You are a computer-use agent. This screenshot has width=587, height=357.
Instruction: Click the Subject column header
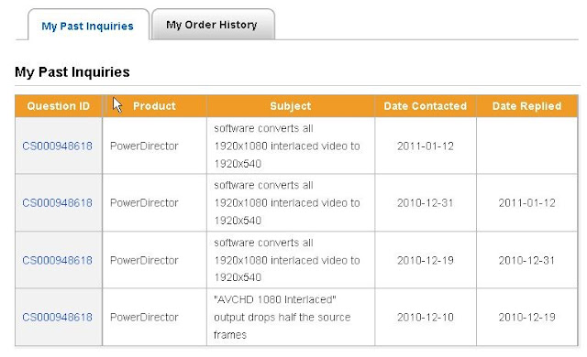[291, 106]
